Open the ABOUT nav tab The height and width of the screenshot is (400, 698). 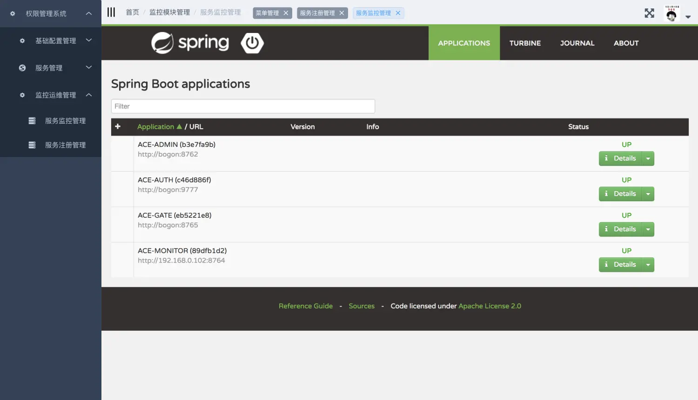(626, 43)
